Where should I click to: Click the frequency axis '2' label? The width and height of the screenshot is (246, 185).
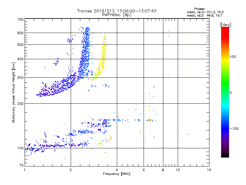click(71, 170)
